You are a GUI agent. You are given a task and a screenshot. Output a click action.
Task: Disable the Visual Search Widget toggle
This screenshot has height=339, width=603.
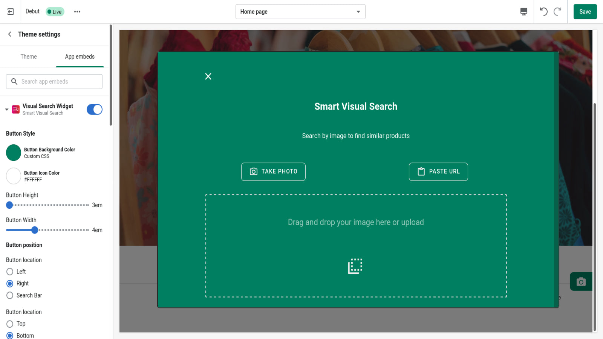click(x=94, y=109)
